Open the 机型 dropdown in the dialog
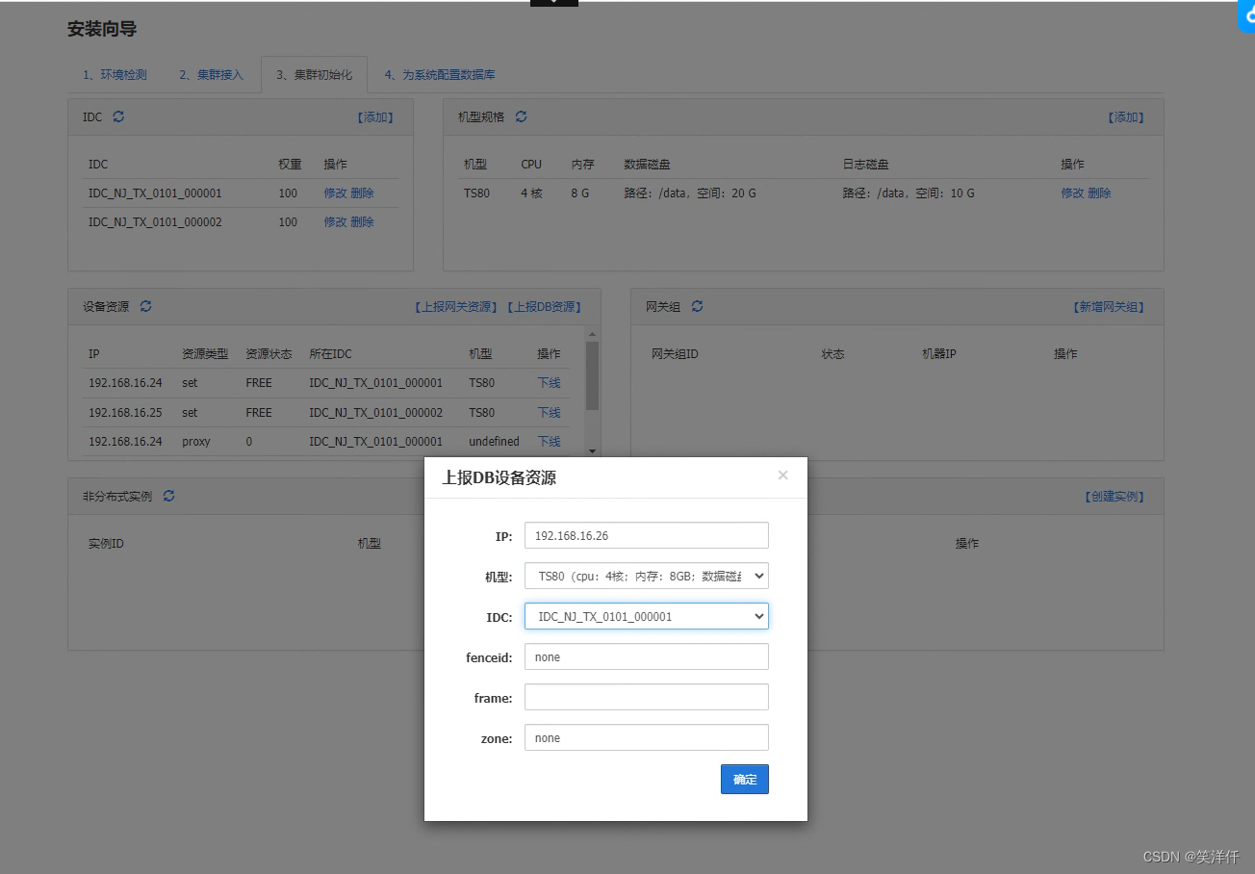 647,576
